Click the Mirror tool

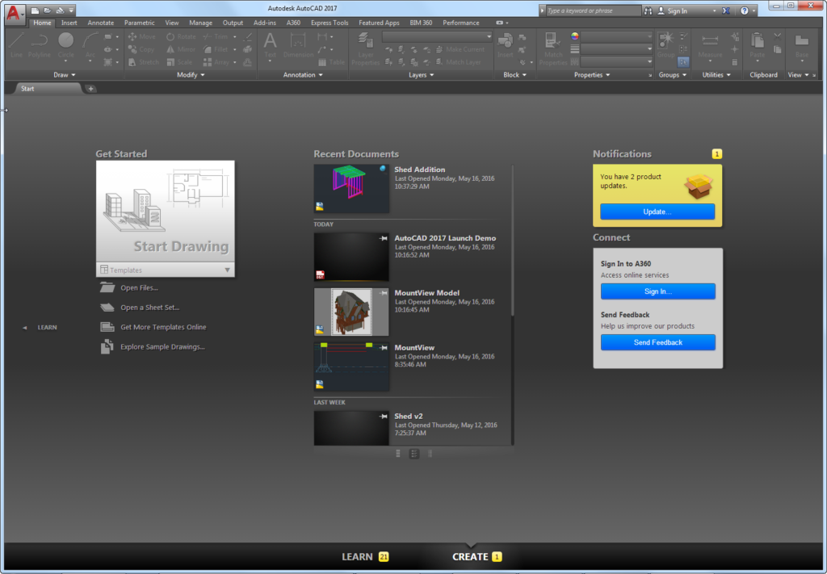(x=181, y=49)
